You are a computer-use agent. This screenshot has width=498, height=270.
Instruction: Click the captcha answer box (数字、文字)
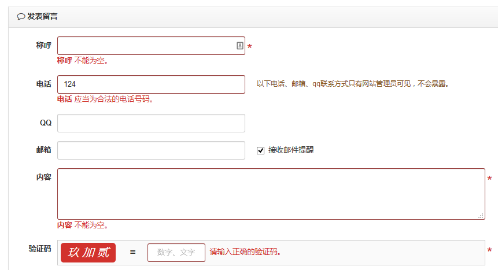[176, 253]
